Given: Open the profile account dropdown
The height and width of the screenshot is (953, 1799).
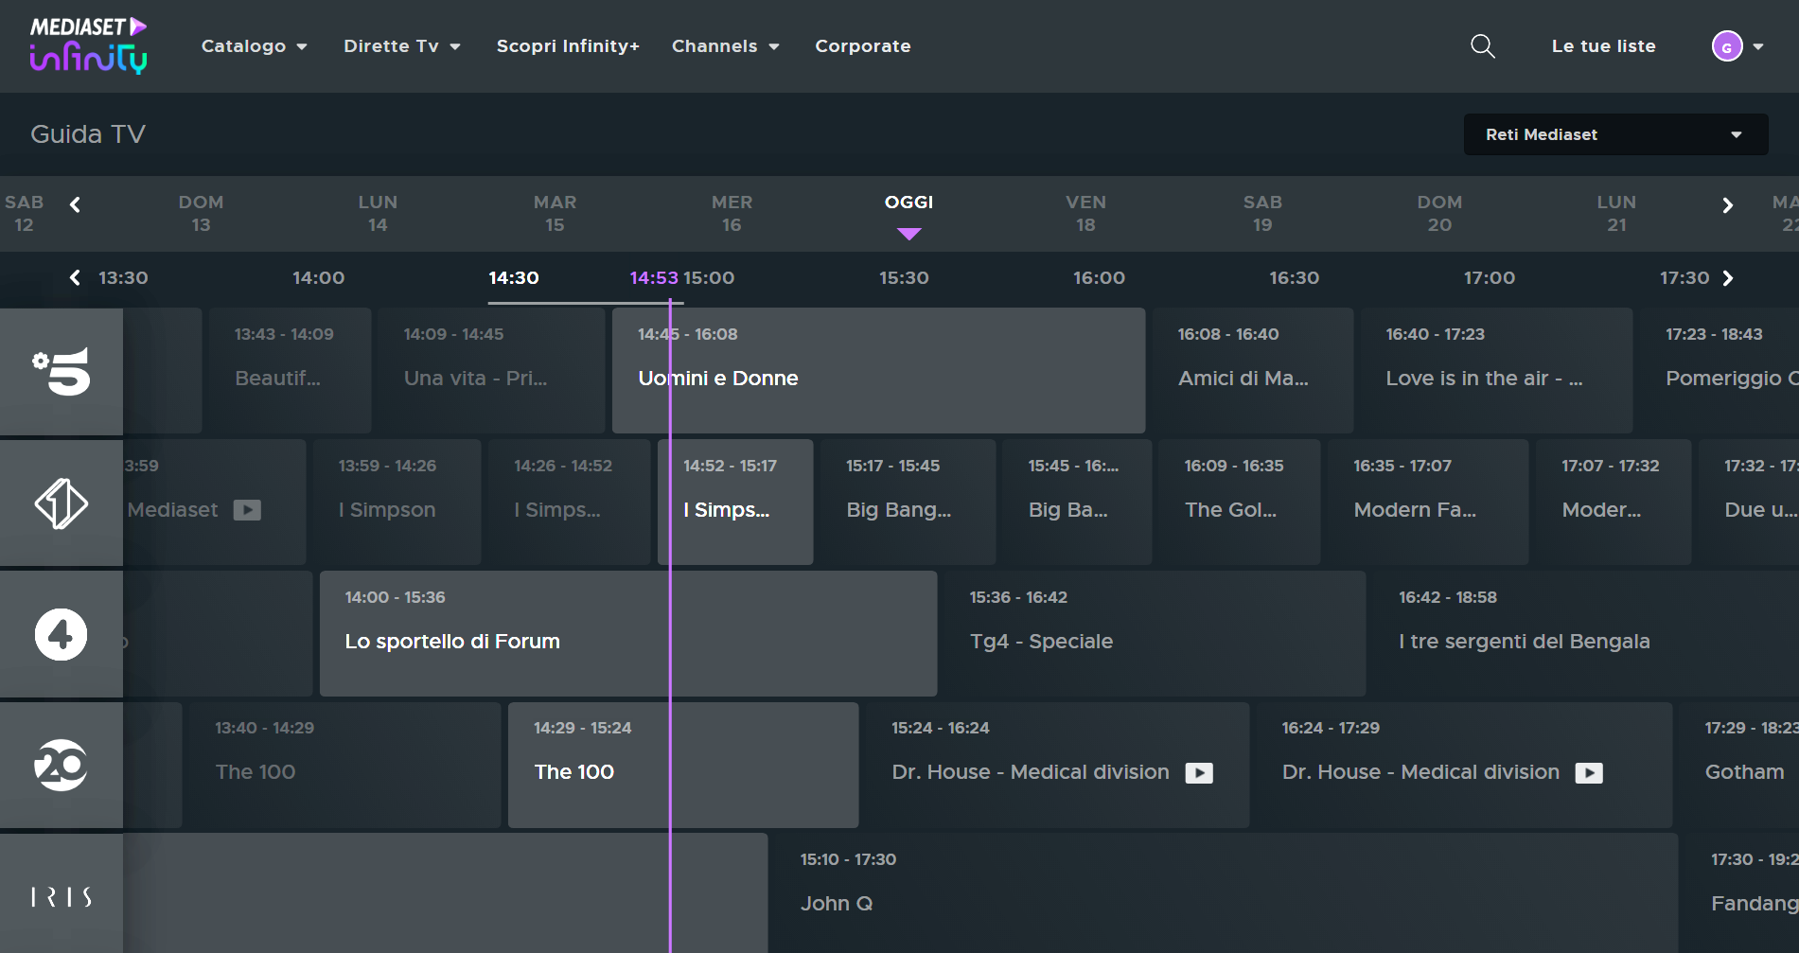Looking at the screenshot, I should (1735, 45).
